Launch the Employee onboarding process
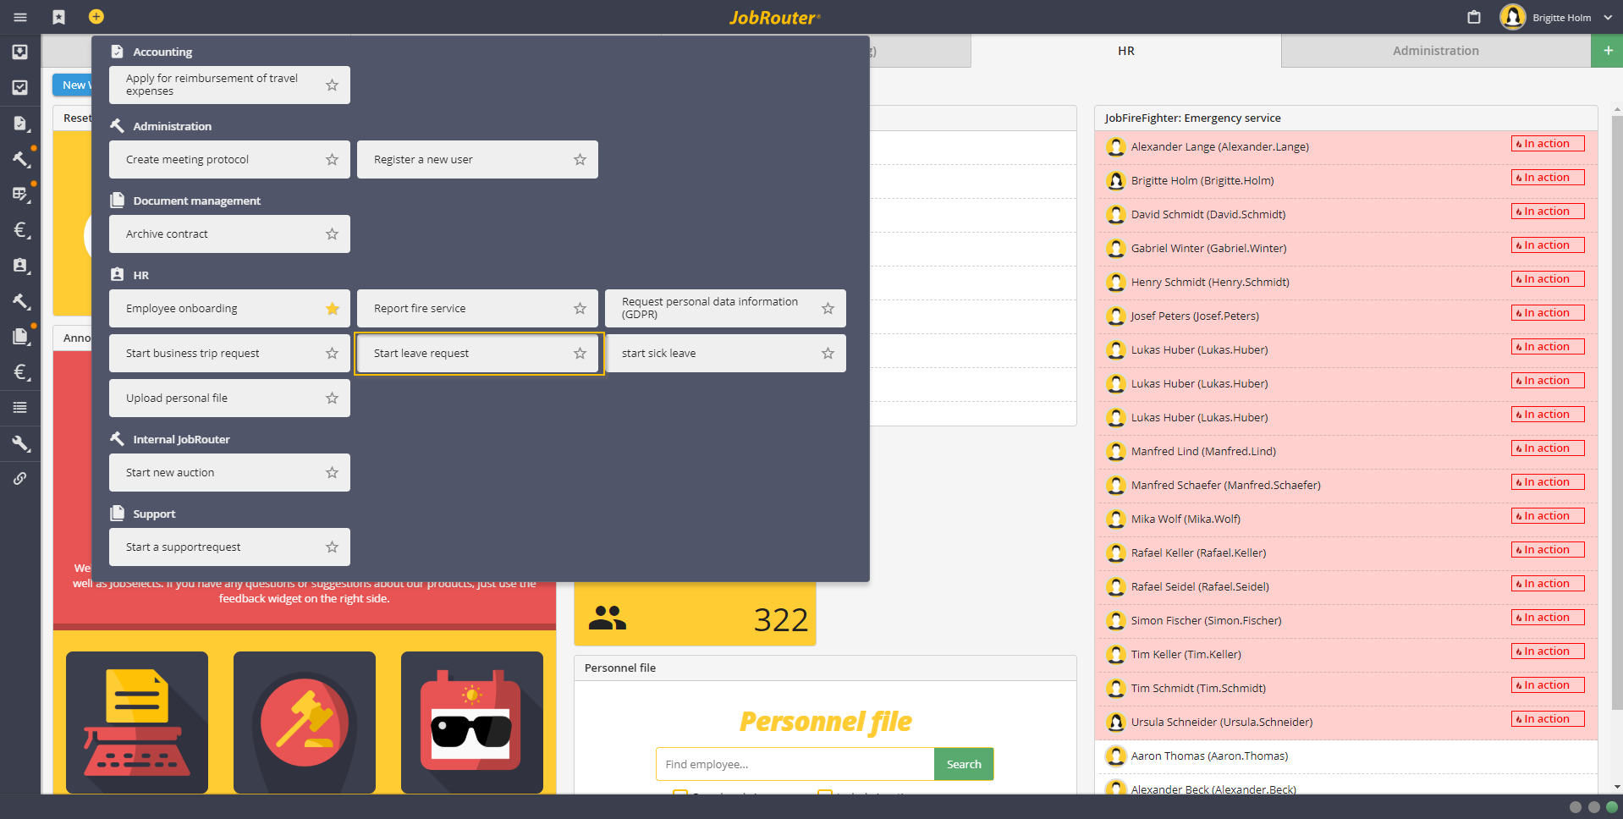This screenshot has height=819, width=1623. [x=229, y=308]
